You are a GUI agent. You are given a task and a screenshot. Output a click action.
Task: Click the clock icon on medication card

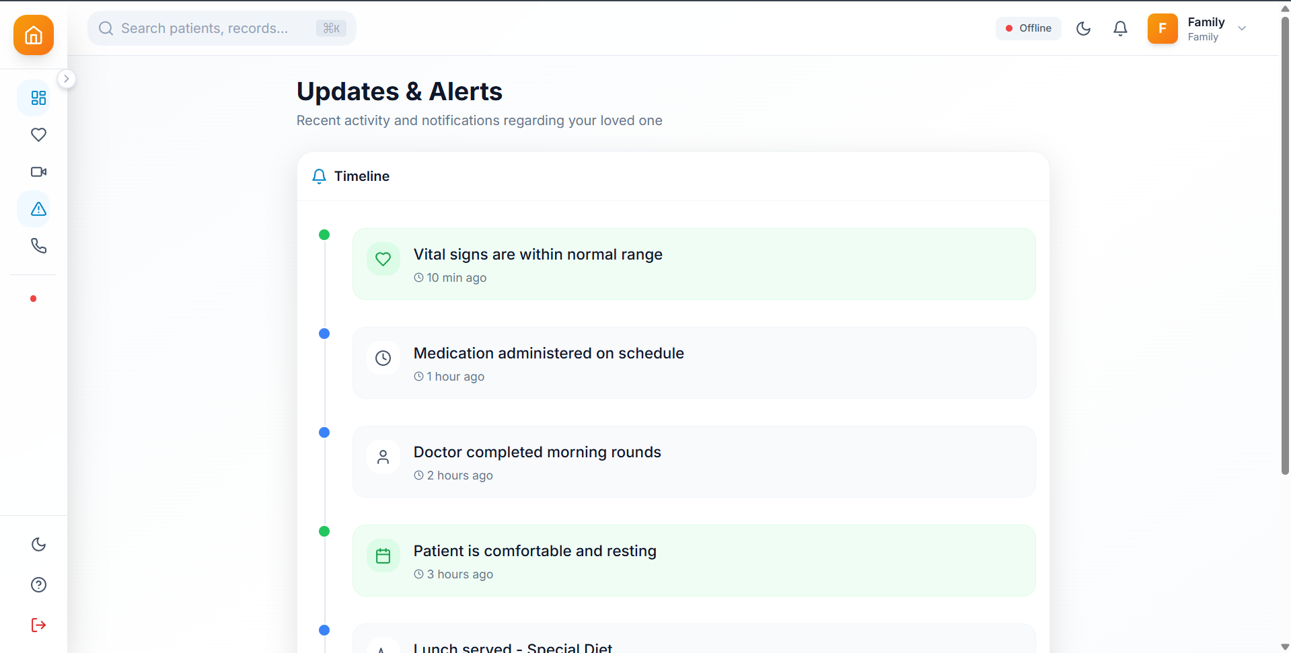coord(383,358)
